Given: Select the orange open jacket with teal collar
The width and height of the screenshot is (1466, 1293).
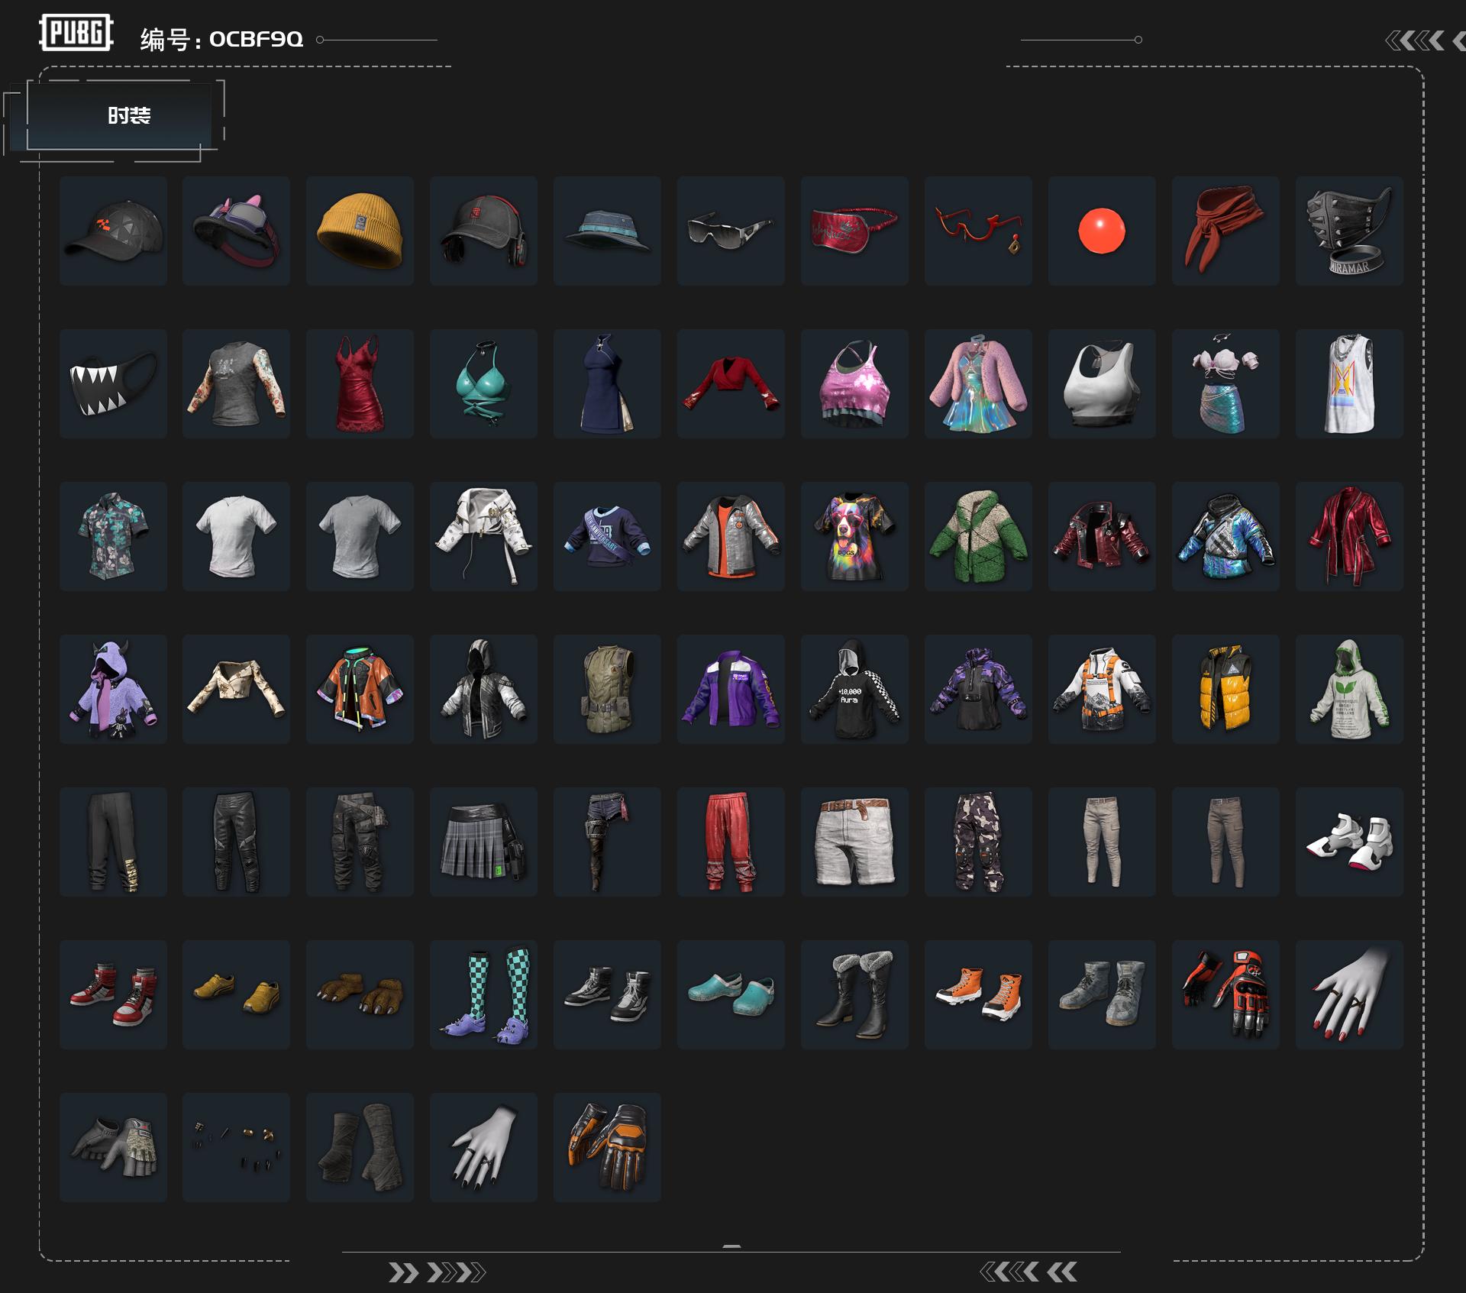Looking at the screenshot, I should pyautogui.click(x=360, y=689).
